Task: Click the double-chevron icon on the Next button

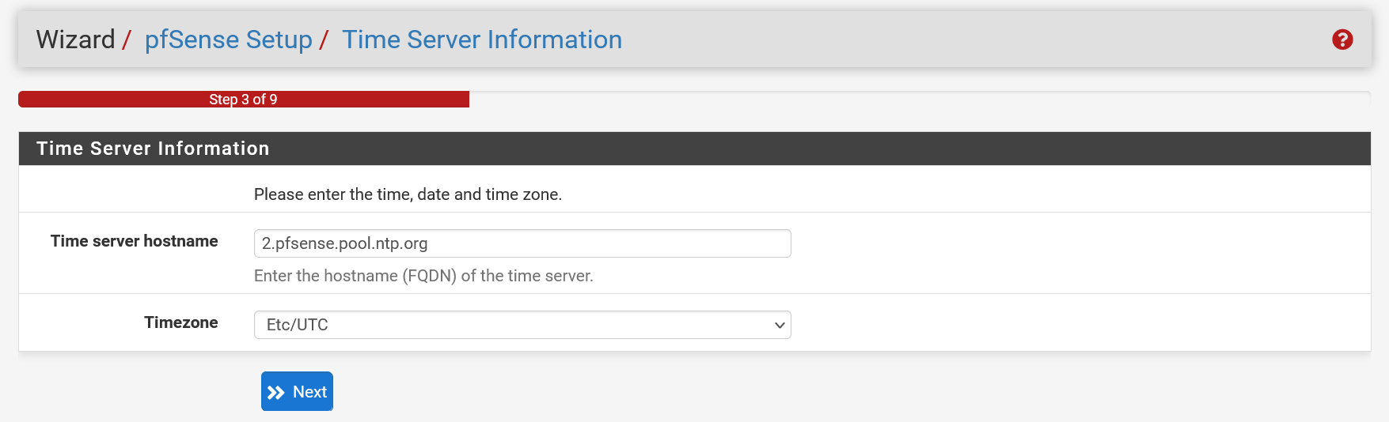Action: (x=275, y=393)
